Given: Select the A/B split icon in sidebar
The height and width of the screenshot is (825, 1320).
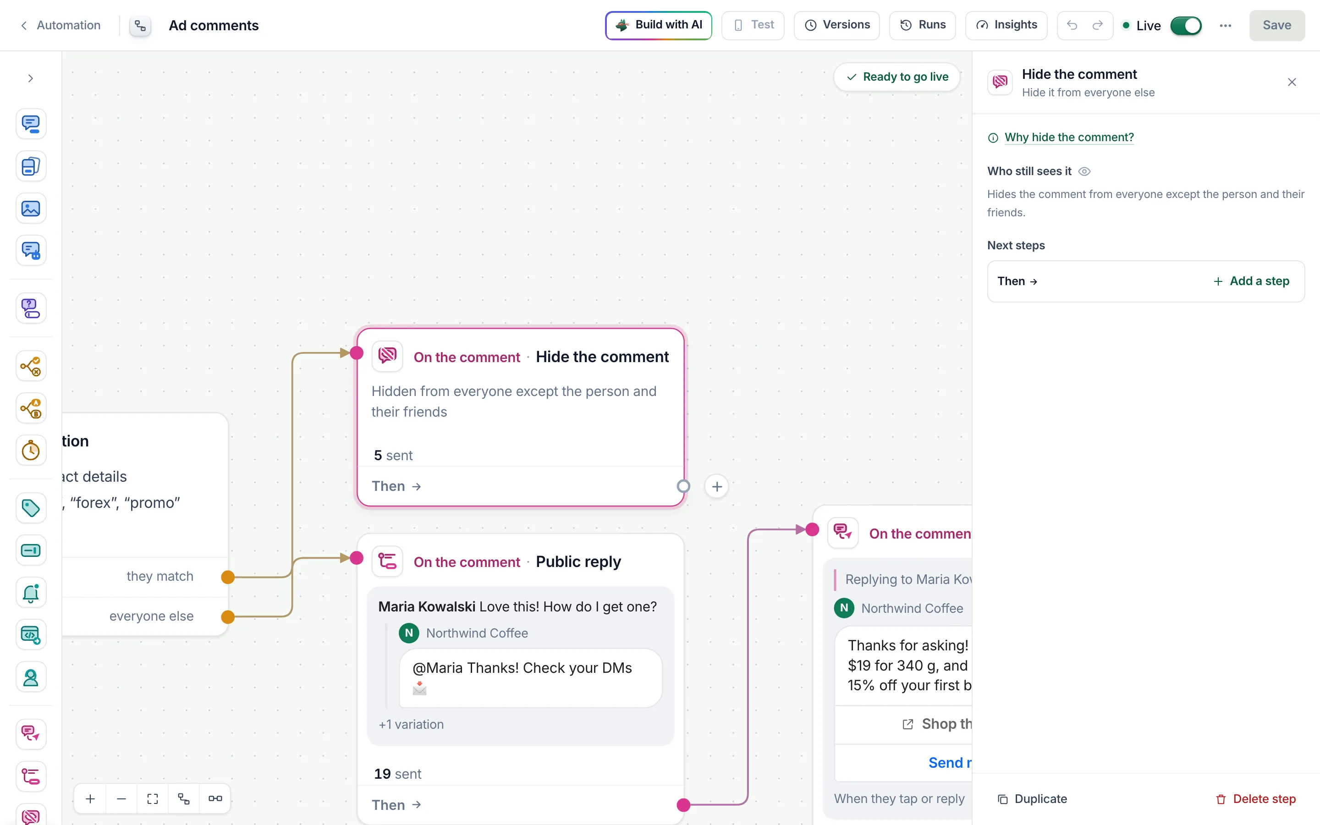Looking at the screenshot, I should pyautogui.click(x=31, y=408).
